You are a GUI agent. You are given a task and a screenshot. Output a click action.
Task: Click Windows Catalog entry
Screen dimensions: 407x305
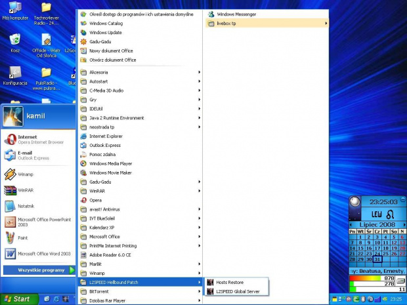click(x=140, y=24)
